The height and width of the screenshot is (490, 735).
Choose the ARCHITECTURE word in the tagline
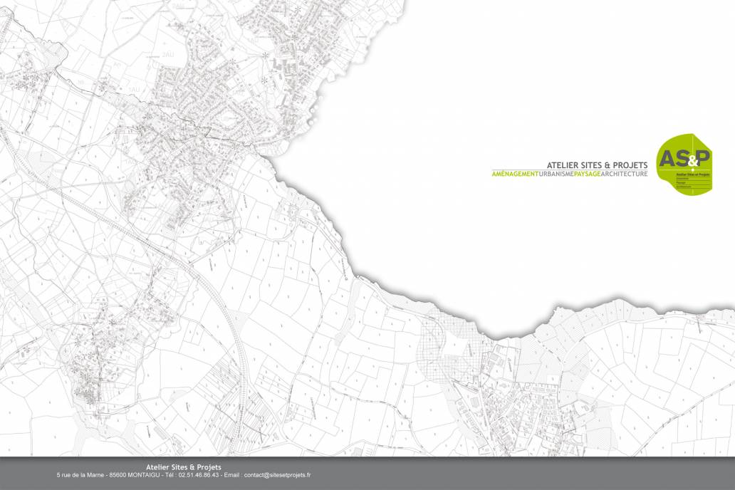[624, 174]
